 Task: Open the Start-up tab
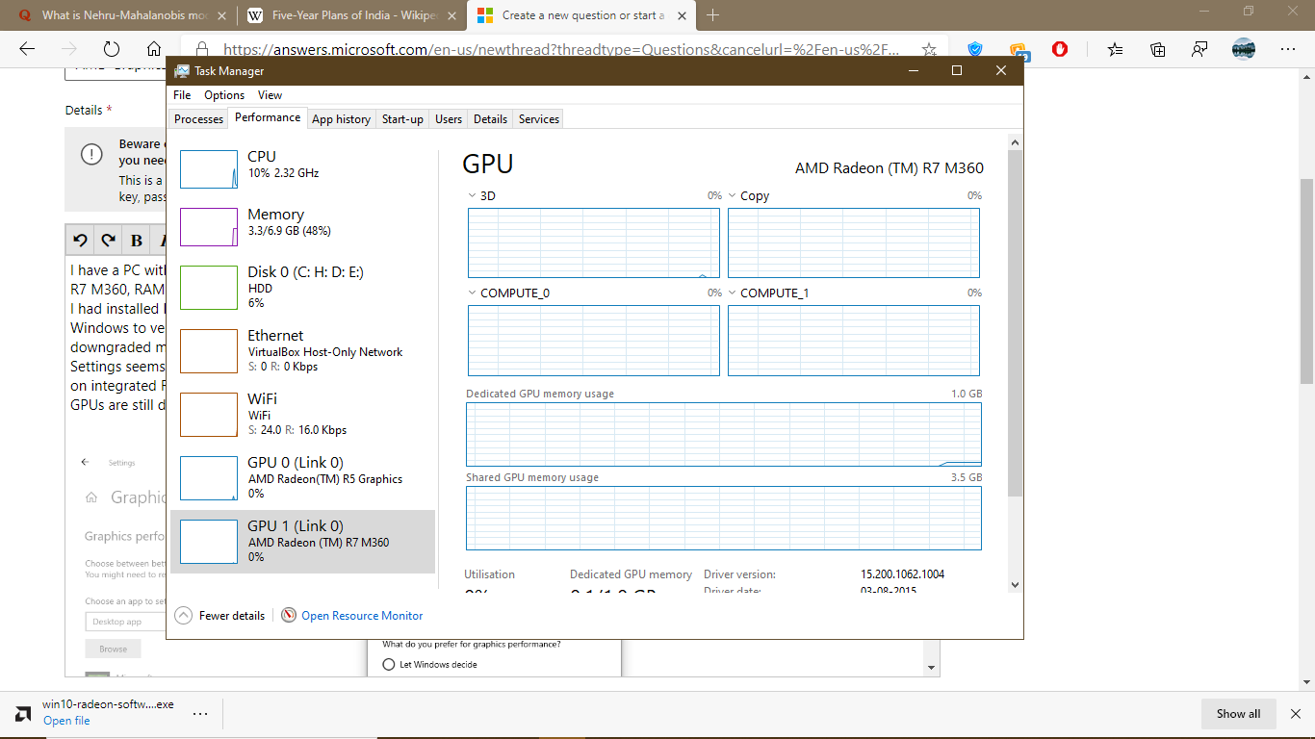[x=402, y=119]
